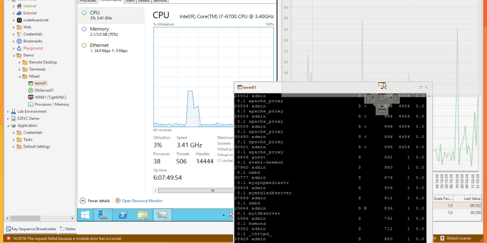Open the term01 terminal connection in tree
The width and height of the screenshot is (487, 243).
click(41, 83)
